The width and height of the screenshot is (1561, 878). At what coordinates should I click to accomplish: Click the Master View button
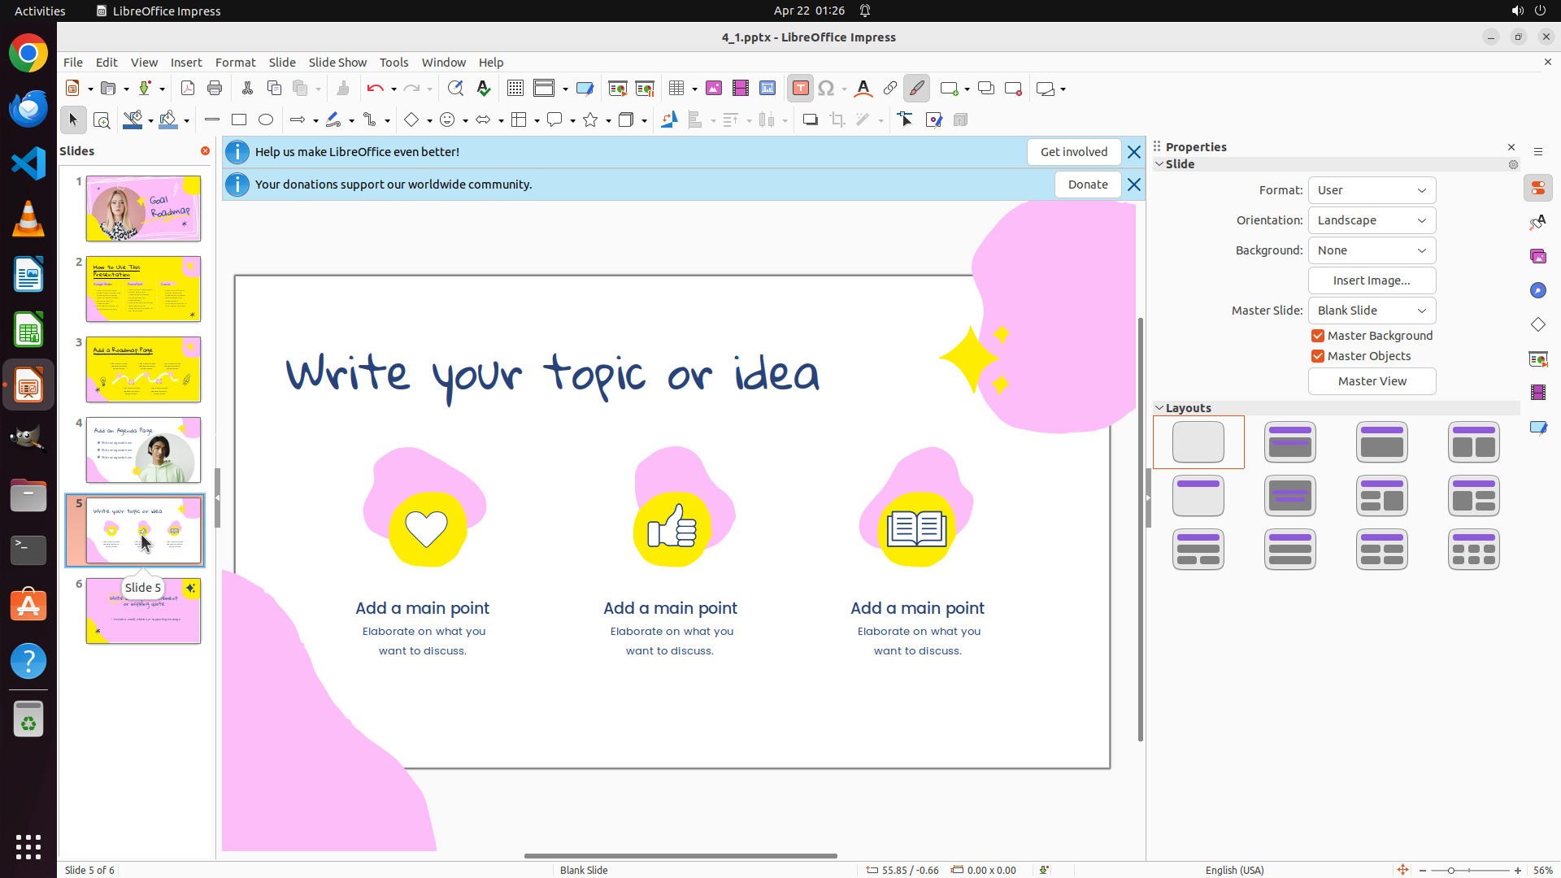pos(1372,381)
